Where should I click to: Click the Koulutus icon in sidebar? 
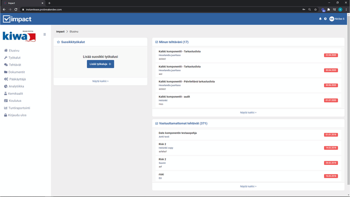6,101
